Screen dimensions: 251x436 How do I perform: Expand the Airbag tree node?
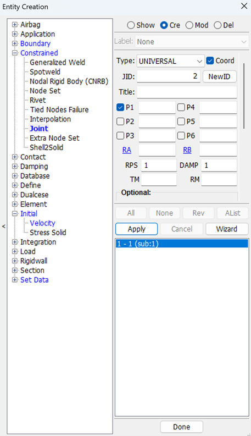coord(15,25)
